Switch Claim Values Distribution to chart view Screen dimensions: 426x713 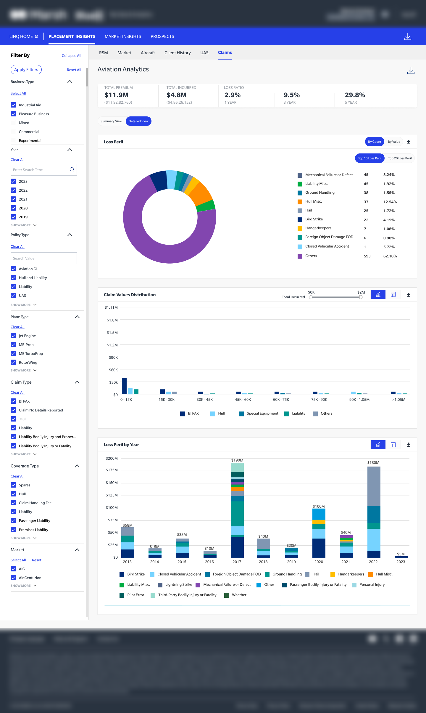point(378,294)
